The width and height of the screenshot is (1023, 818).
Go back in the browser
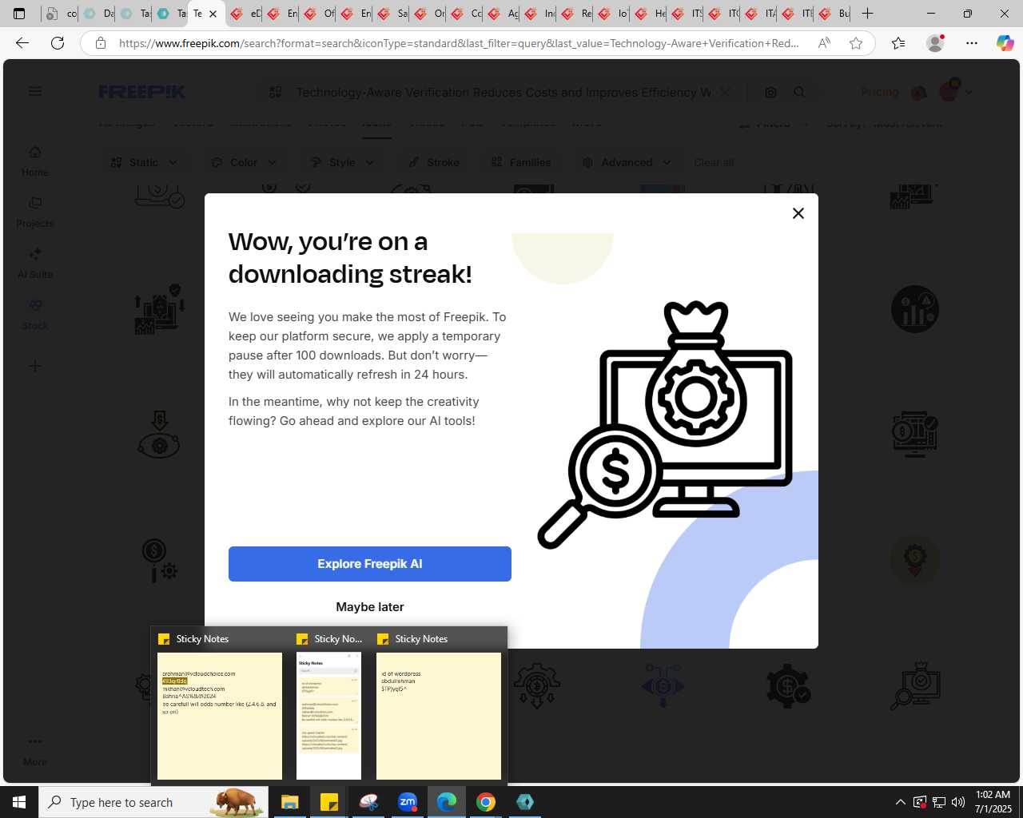pos(22,43)
